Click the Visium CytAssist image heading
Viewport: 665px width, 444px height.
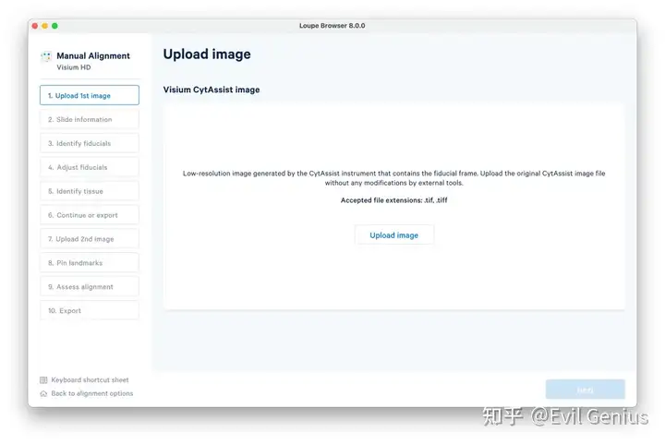point(212,90)
